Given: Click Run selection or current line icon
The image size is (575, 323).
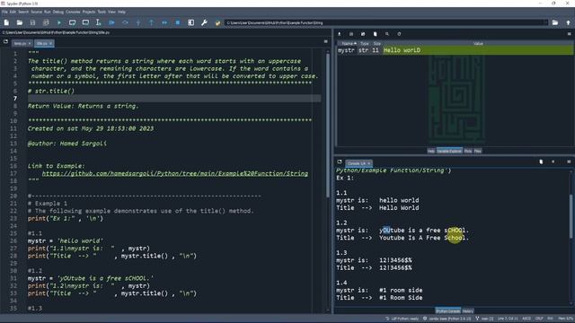Looking at the screenshot, I should point(98,22).
